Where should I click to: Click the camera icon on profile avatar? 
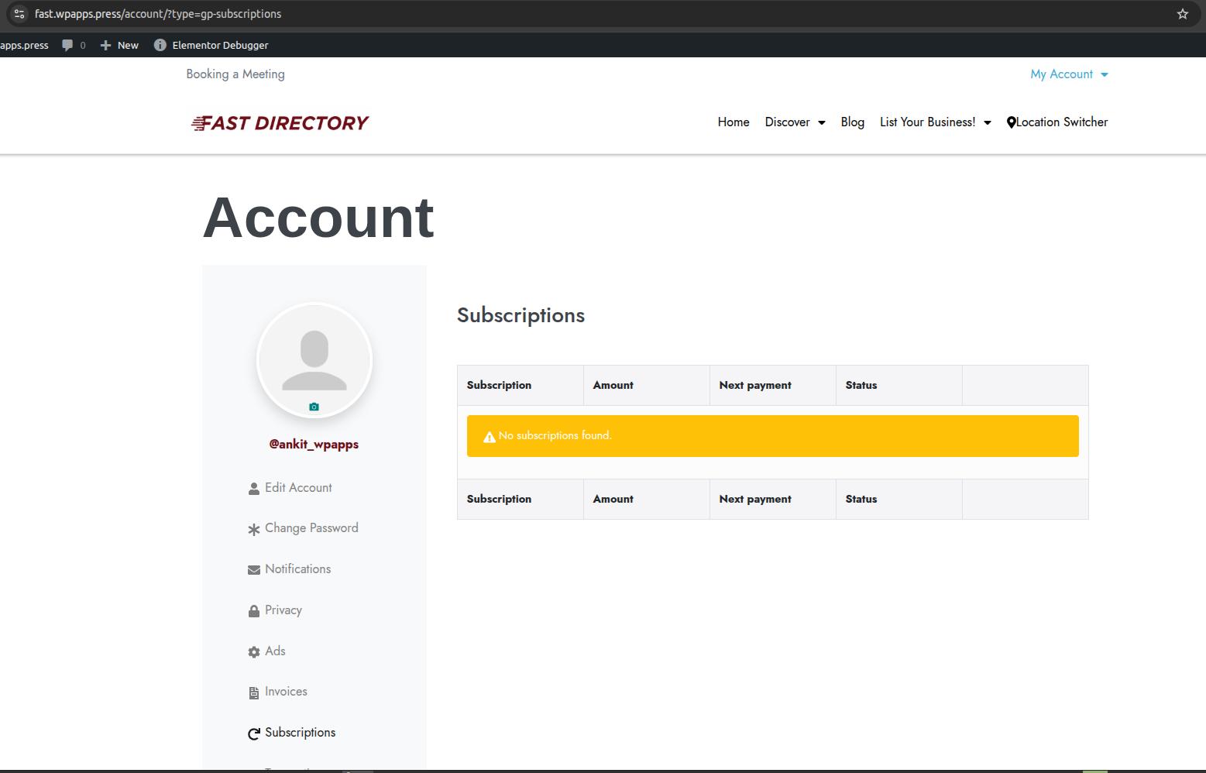click(x=314, y=407)
